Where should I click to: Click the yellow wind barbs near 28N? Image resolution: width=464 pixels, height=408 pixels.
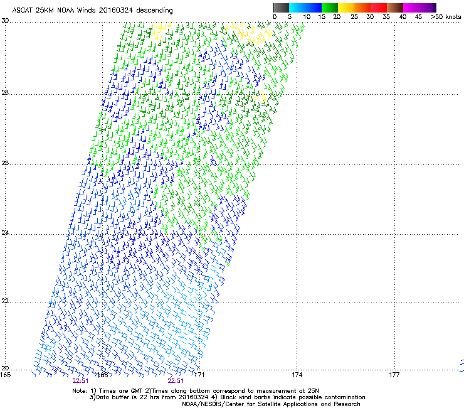click(x=261, y=97)
